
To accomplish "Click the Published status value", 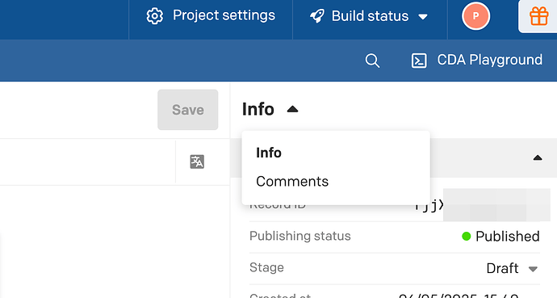I will pos(507,236).
